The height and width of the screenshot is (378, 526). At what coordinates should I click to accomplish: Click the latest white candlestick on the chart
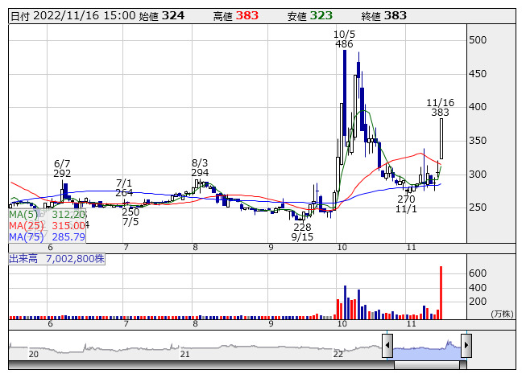(x=441, y=138)
